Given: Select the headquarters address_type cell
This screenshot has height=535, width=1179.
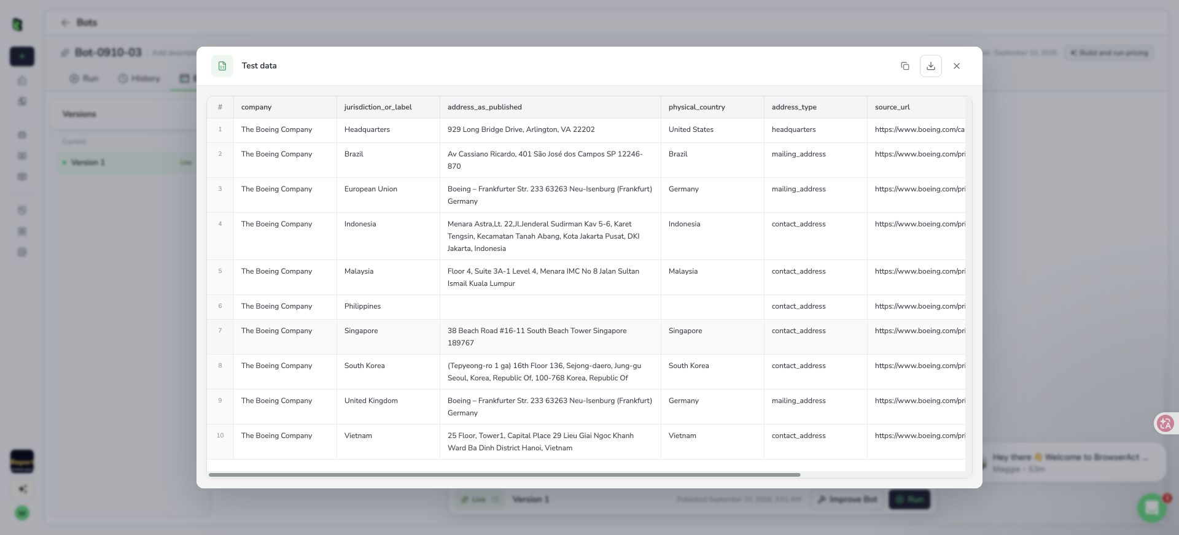Looking at the screenshot, I should click(815, 130).
